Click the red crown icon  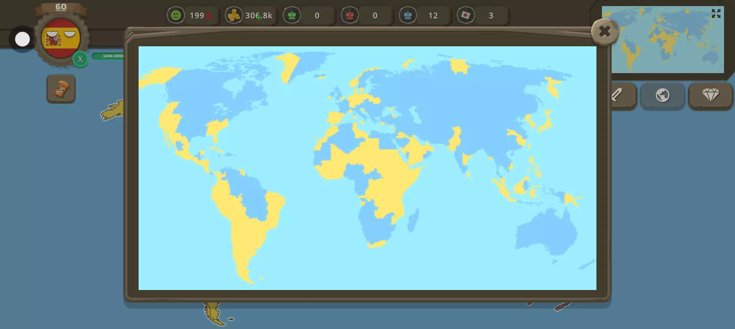350,15
